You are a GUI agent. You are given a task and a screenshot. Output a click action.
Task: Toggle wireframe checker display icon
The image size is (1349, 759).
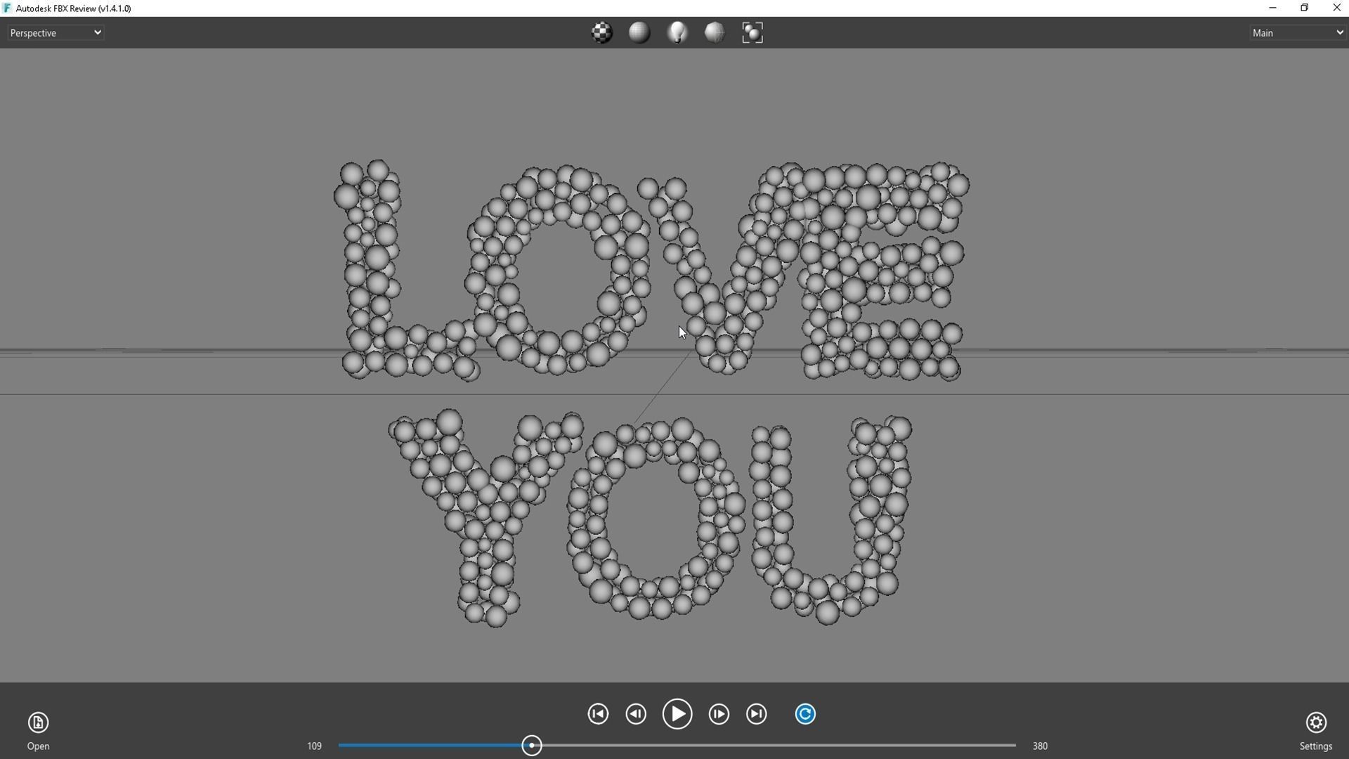click(x=602, y=32)
